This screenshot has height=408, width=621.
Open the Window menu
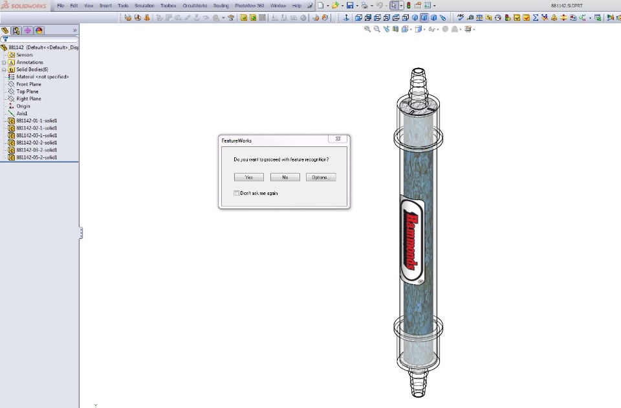pos(278,6)
